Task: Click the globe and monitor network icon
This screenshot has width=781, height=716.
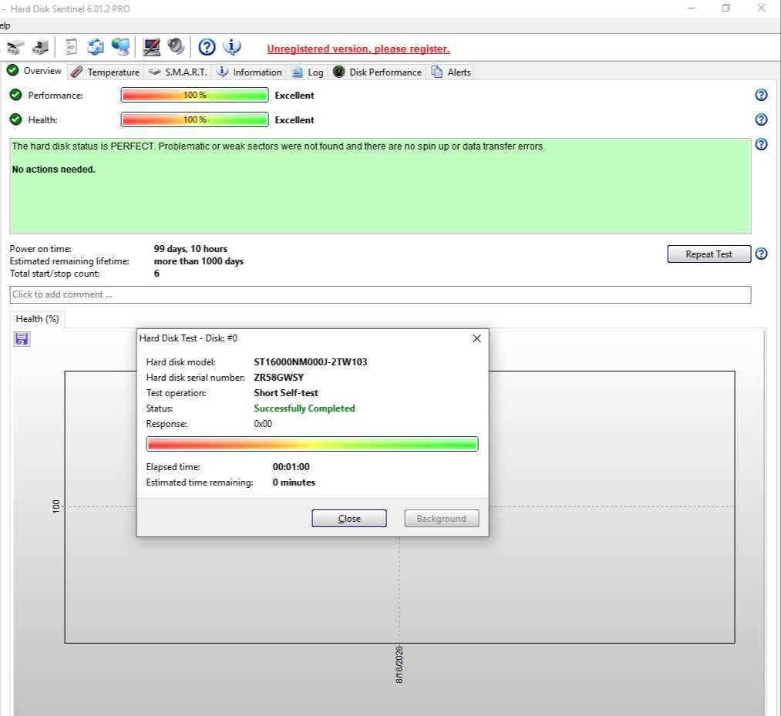Action: (x=121, y=47)
